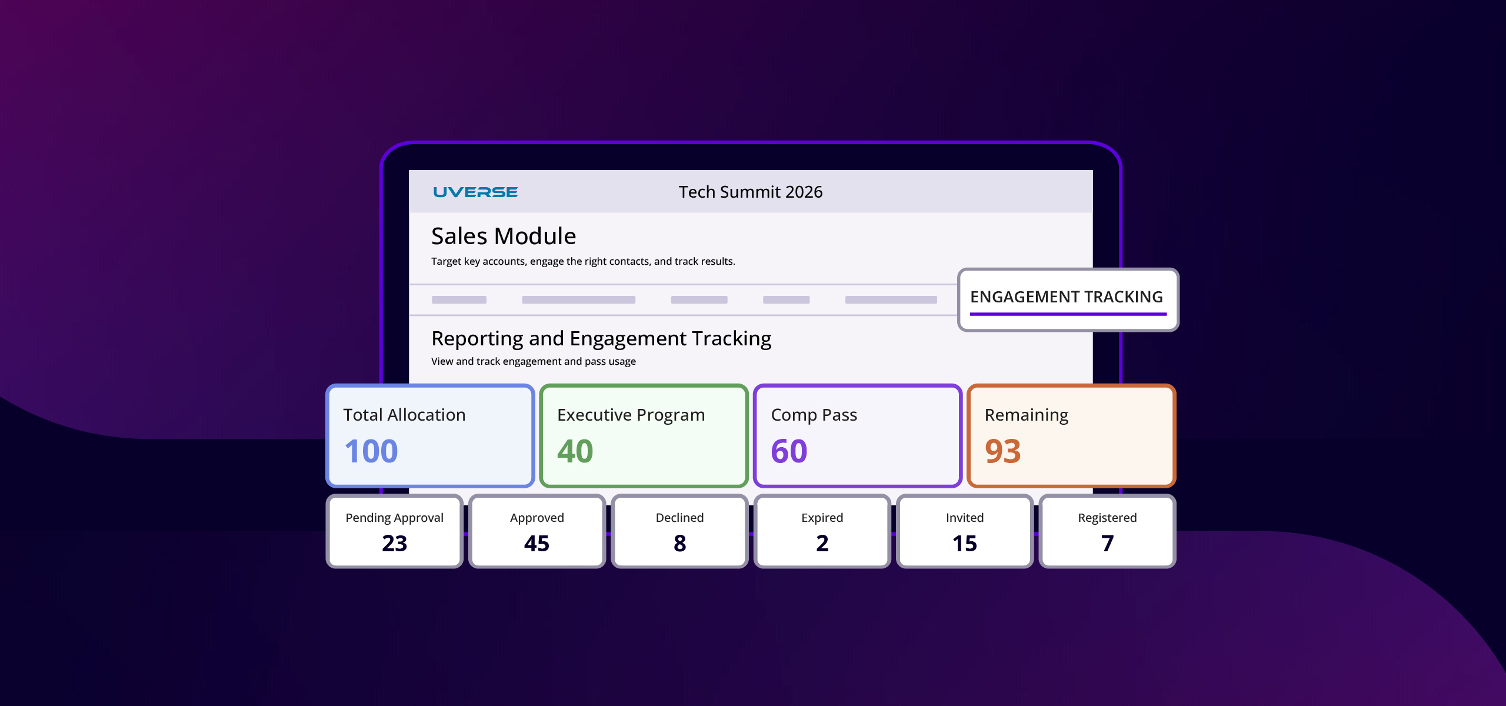Open the Remaining passes card

pos(1071,436)
